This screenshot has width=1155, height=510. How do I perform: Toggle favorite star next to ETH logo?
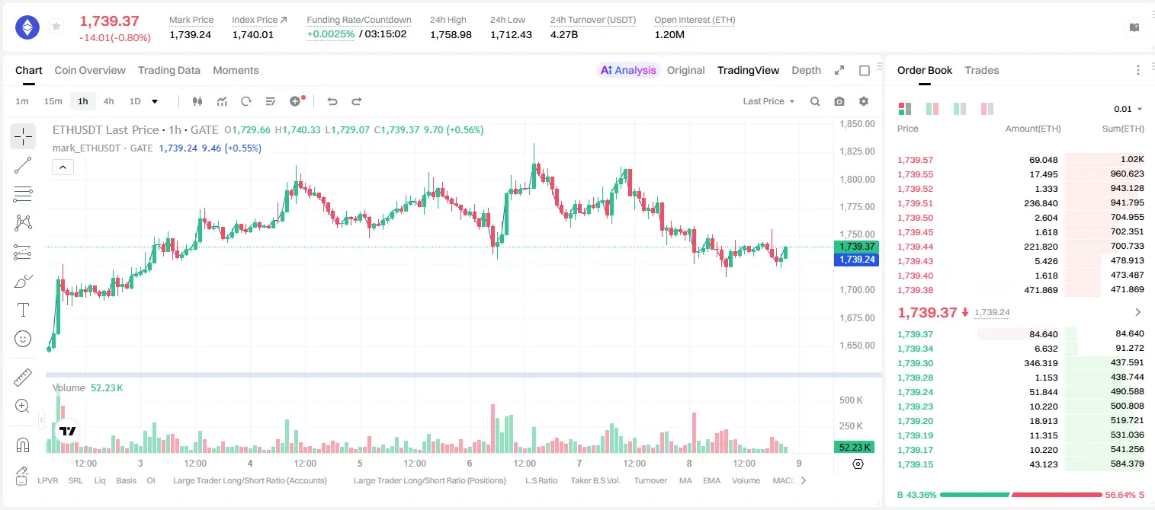pos(56,27)
